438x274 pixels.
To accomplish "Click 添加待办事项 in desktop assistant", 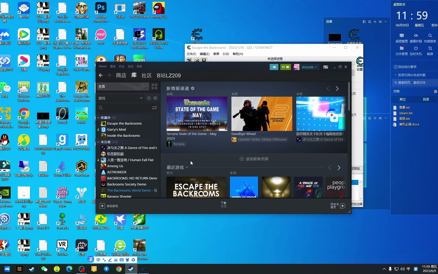I will click(x=405, y=67).
